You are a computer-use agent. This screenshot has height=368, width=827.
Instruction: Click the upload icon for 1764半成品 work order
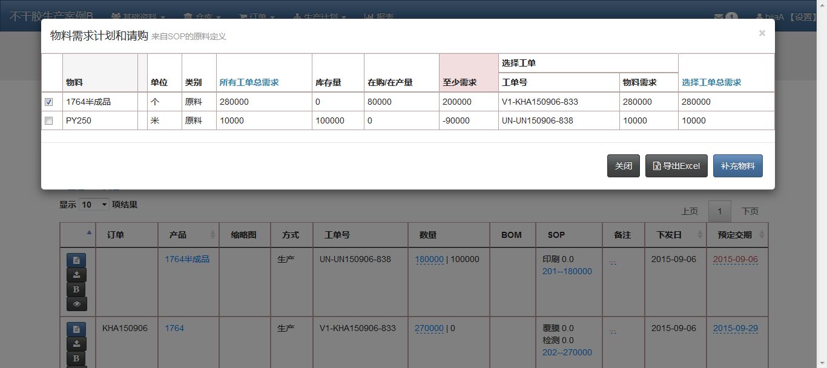[76, 275]
